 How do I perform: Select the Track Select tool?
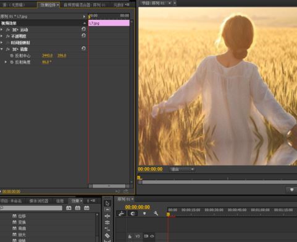click(107, 210)
